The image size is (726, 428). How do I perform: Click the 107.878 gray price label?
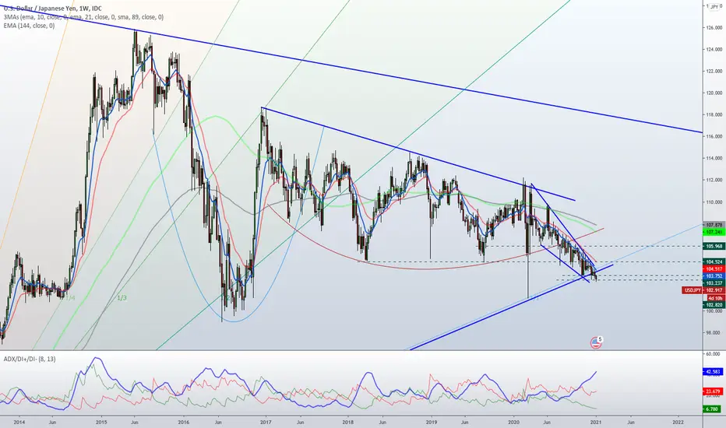coord(714,224)
